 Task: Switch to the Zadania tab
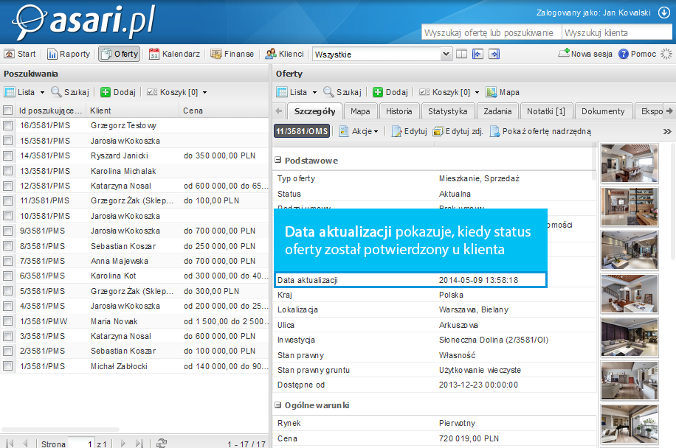coord(497,111)
